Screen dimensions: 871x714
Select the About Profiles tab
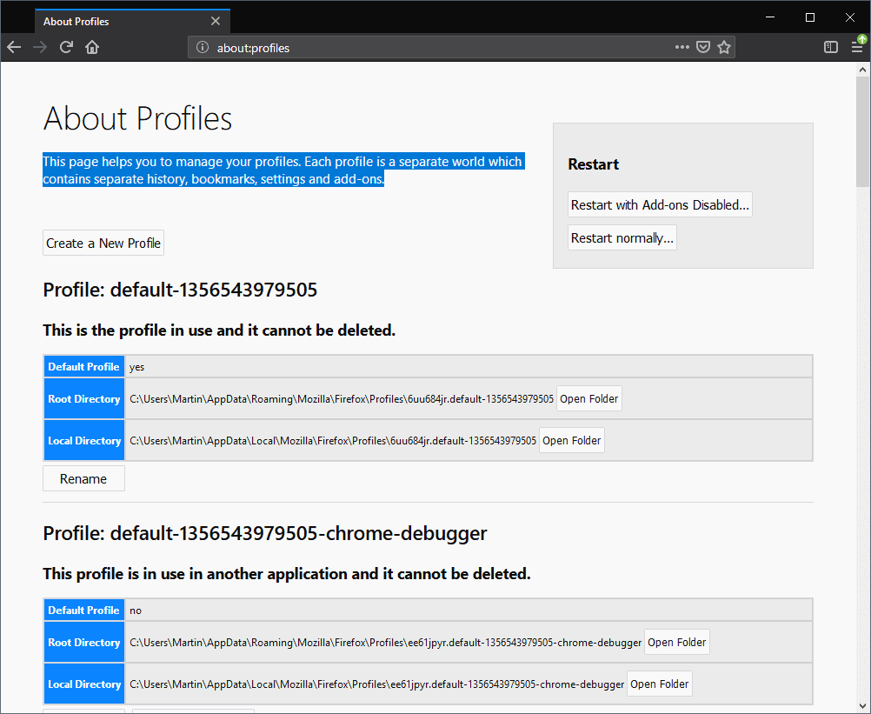[x=113, y=21]
